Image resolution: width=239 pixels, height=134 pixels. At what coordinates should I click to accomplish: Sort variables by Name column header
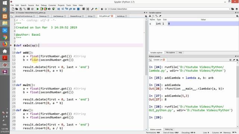[x=152, y=20]
